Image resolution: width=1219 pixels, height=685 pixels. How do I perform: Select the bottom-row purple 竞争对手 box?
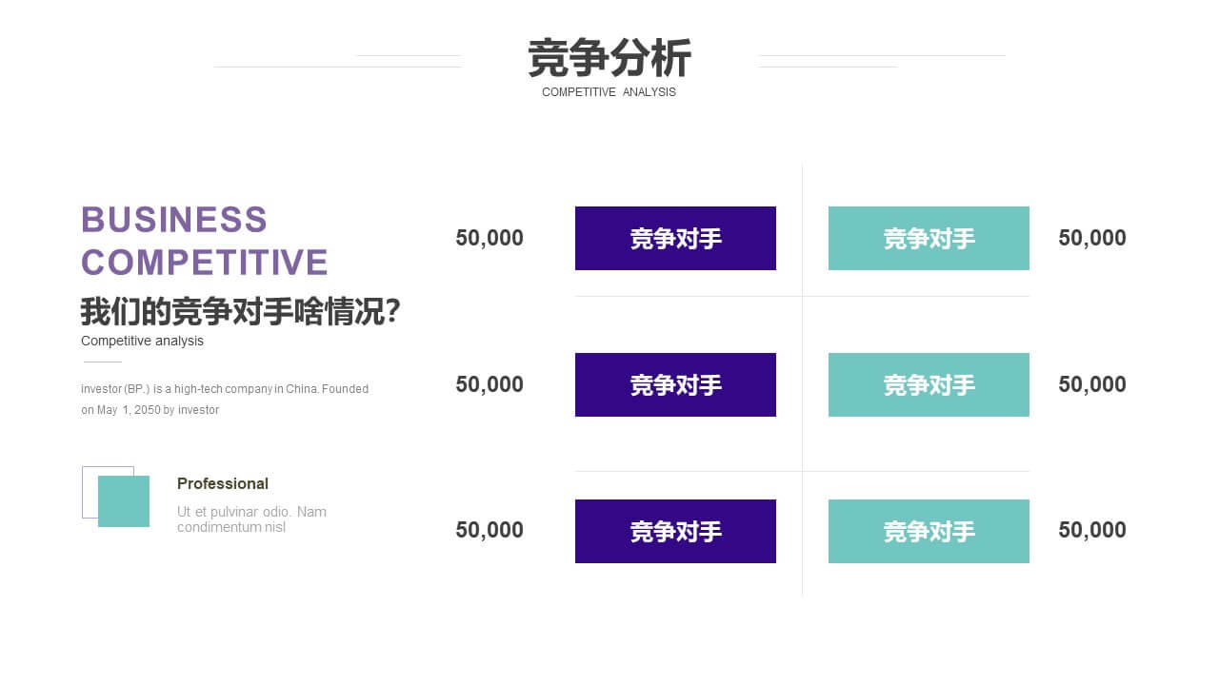675,531
